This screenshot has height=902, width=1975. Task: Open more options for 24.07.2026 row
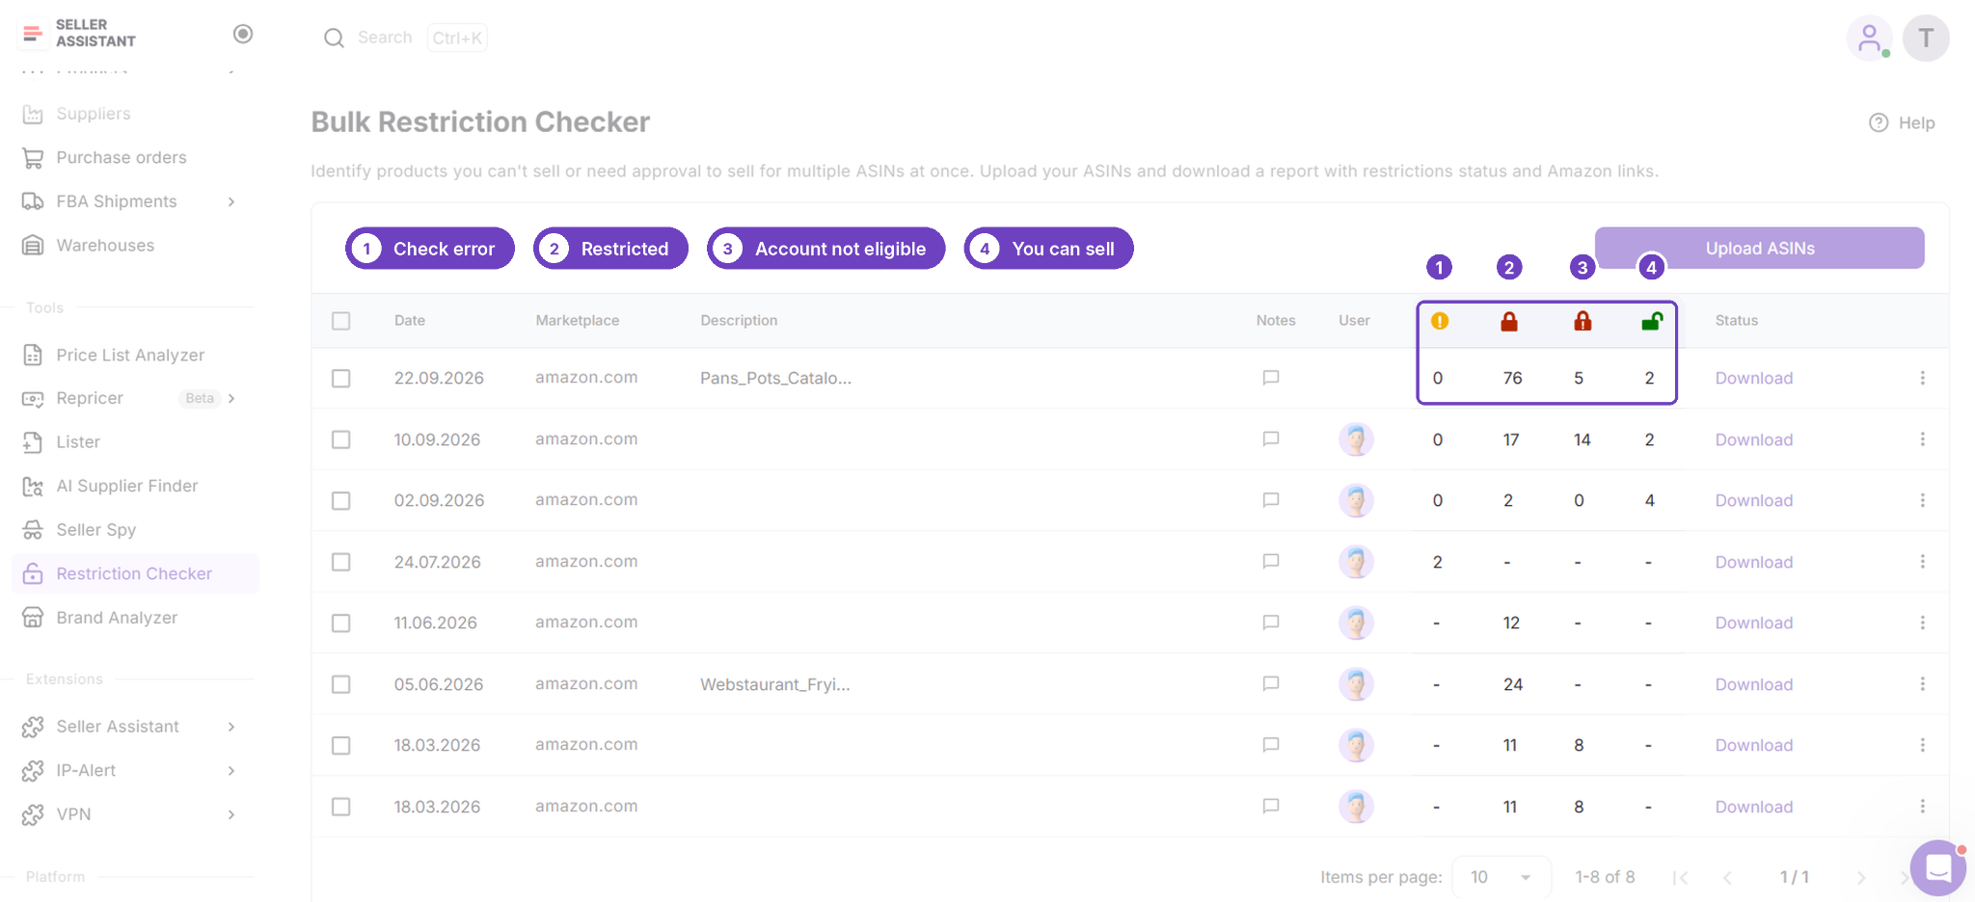click(1922, 562)
